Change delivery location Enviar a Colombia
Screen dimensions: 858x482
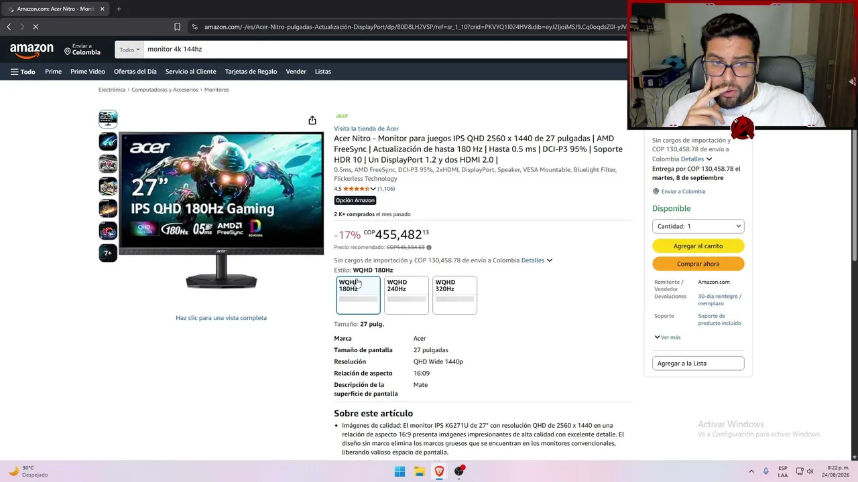(x=82, y=50)
